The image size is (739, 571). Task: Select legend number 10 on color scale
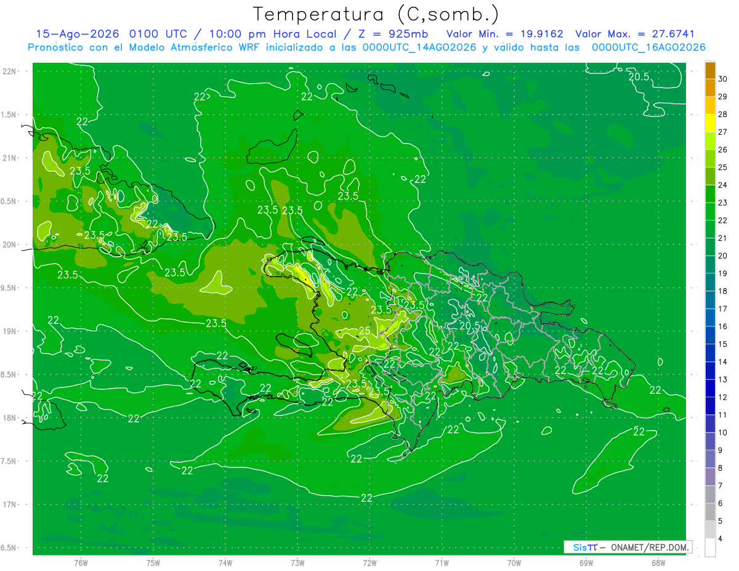pos(722,432)
